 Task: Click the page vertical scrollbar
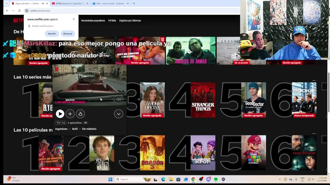click(x=328, y=92)
